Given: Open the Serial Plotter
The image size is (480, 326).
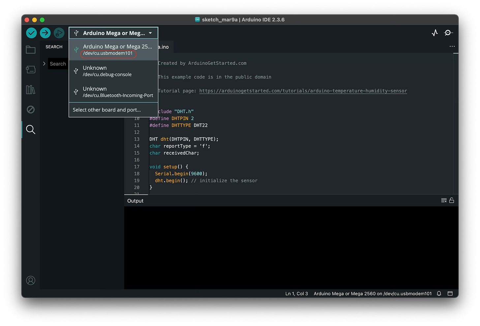Looking at the screenshot, I should (x=435, y=33).
